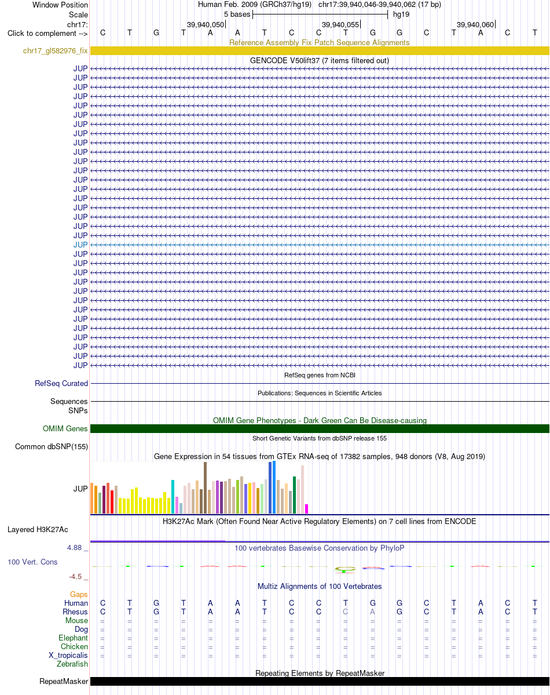Click the 4.88 PhyloP upper scale value
Viewport: 550px width, 695px height.
click(x=75, y=548)
